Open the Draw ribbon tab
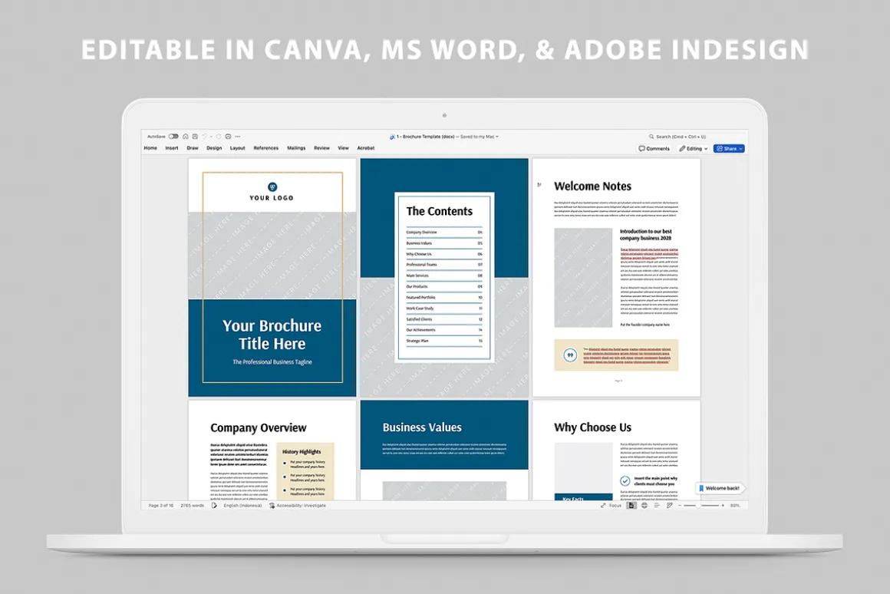 193,148
